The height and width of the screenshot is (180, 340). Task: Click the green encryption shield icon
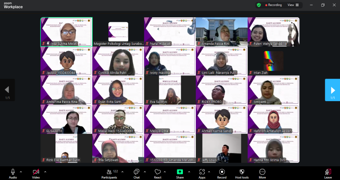tap(259, 5)
